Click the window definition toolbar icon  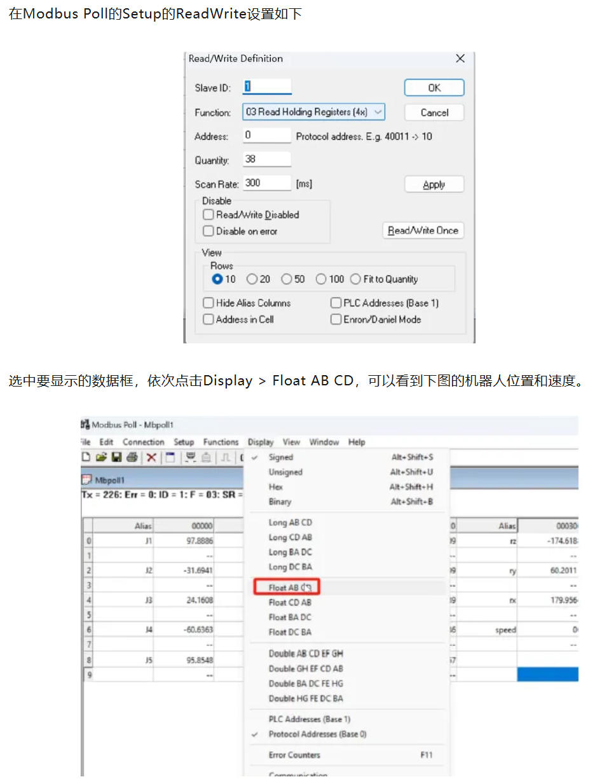(x=169, y=457)
